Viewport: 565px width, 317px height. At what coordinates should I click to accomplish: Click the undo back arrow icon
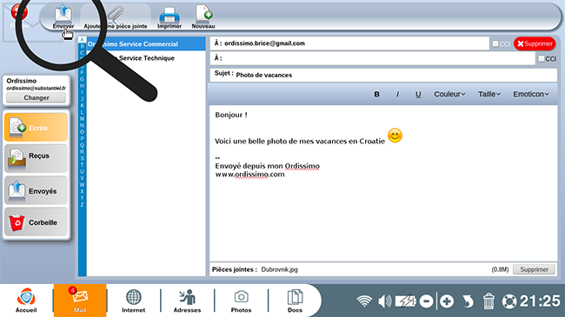tap(468, 301)
